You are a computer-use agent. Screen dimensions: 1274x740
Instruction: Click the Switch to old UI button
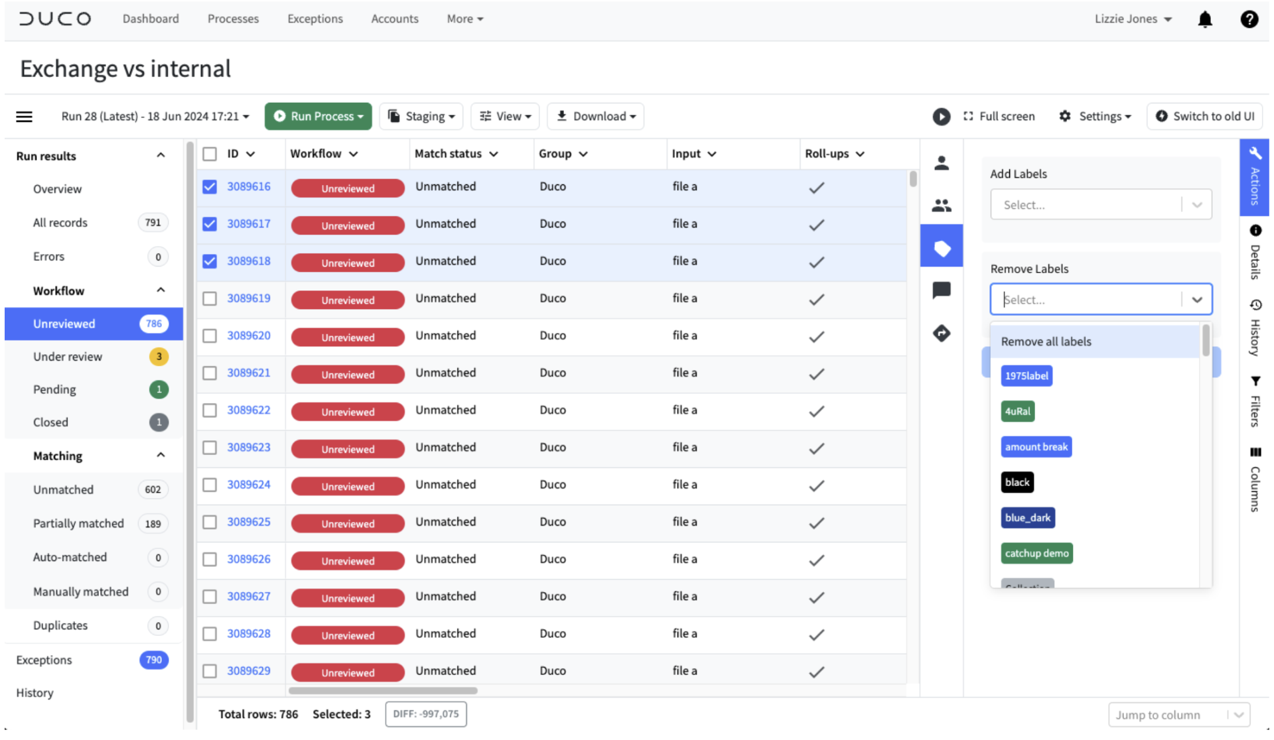coord(1204,116)
